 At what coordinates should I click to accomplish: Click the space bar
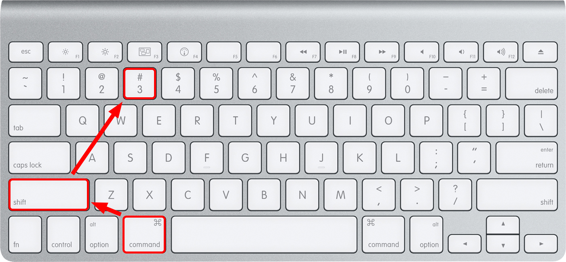click(264, 235)
